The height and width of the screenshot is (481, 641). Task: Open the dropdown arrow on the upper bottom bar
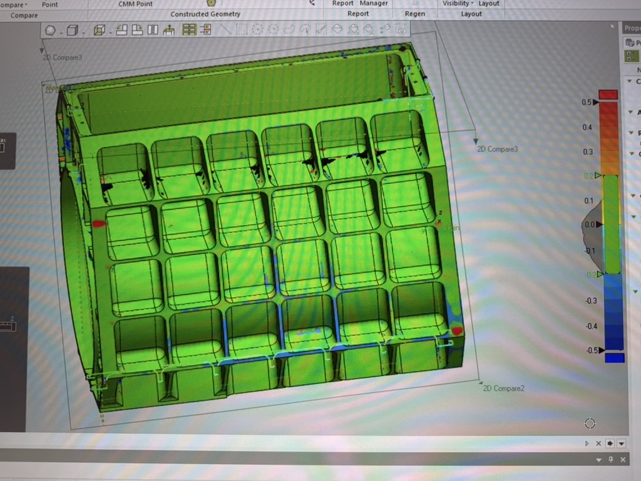coord(622,443)
